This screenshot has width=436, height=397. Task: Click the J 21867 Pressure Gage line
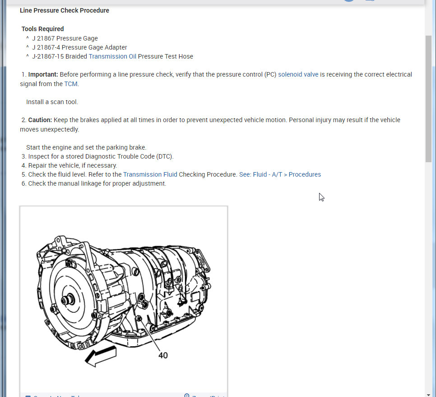click(x=65, y=38)
